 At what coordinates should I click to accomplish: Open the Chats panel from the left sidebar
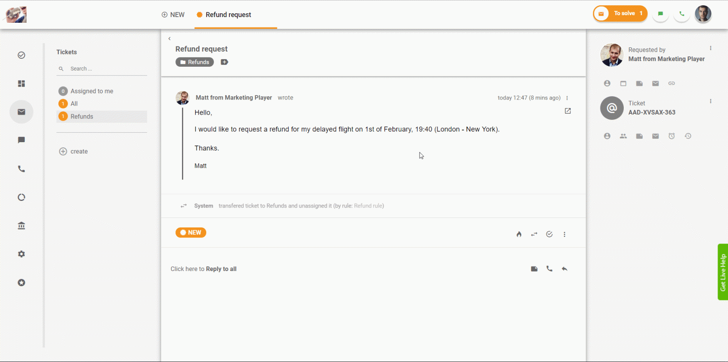pos(21,140)
